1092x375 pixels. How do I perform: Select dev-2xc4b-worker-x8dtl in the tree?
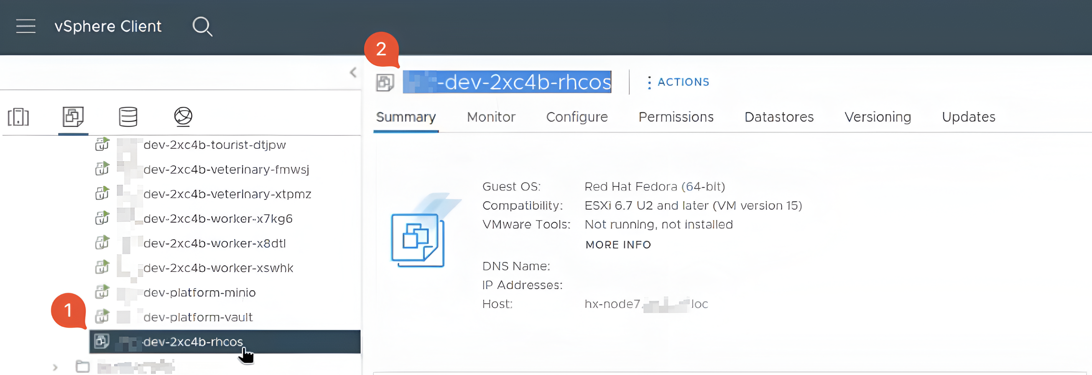214,243
